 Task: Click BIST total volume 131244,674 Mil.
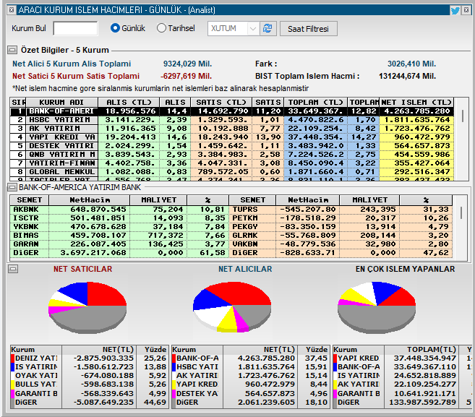click(x=408, y=76)
